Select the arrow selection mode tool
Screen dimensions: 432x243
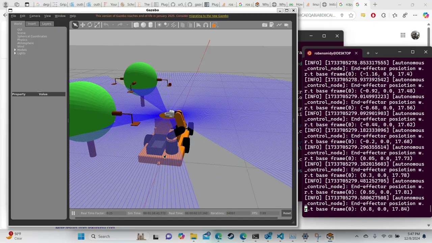tap(75, 25)
